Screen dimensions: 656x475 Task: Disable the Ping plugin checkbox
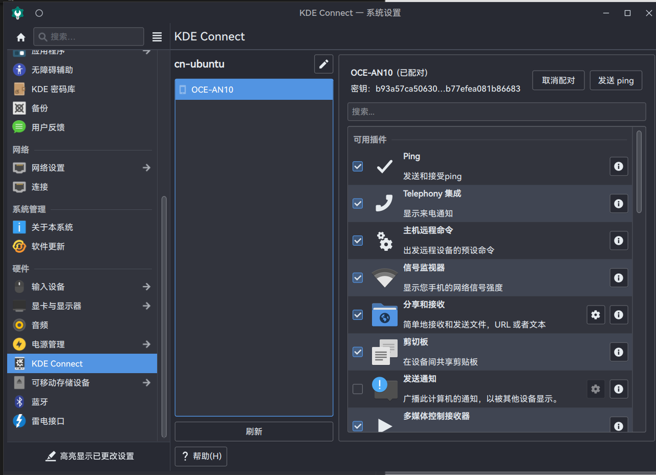358,166
